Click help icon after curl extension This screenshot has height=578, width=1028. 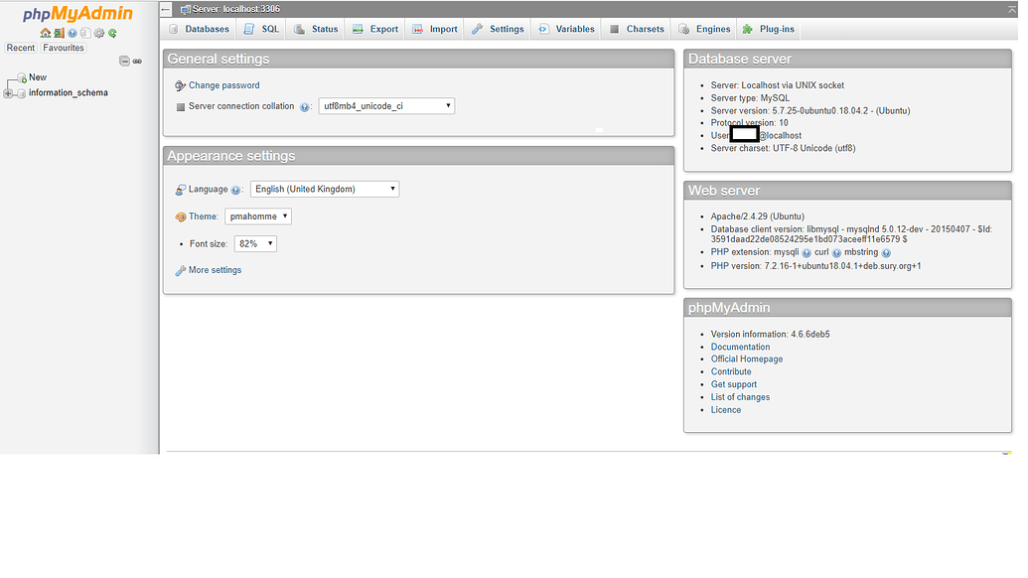click(836, 253)
